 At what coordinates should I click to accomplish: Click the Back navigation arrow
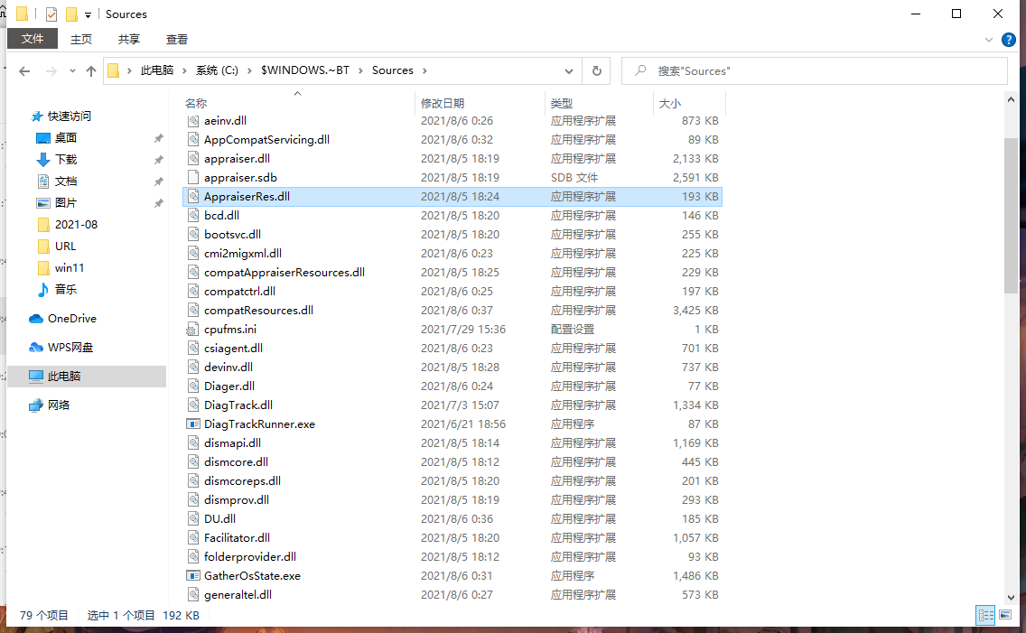(x=24, y=70)
